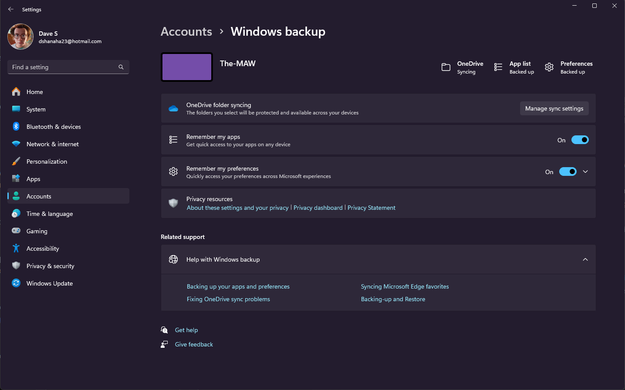Select Time & language in sidebar
Screen dimensions: 625x390
49,214
